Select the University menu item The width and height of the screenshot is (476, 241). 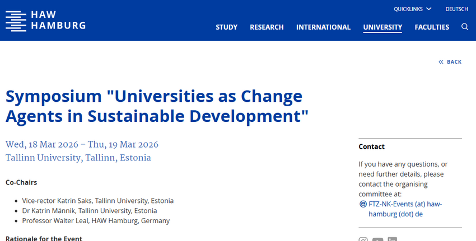click(382, 27)
